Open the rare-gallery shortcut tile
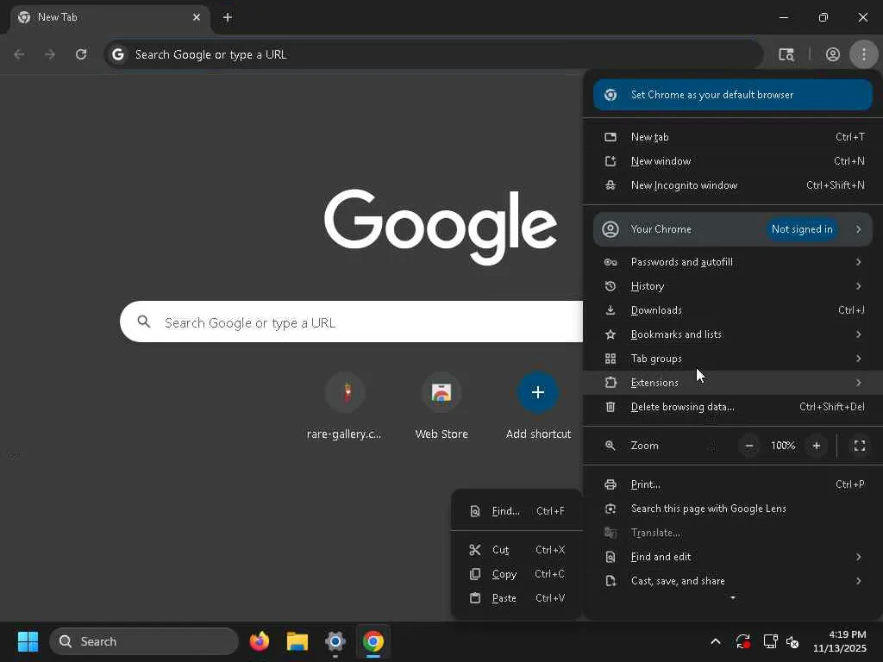883x662 pixels. click(x=345, y=407)
